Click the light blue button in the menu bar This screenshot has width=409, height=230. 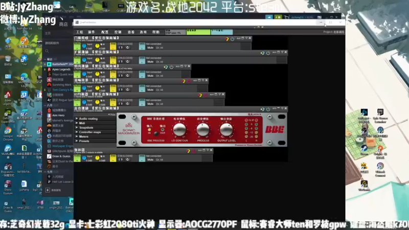point(222,32)
